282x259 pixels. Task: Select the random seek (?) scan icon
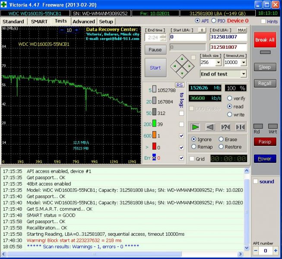(x=225, y=127)
